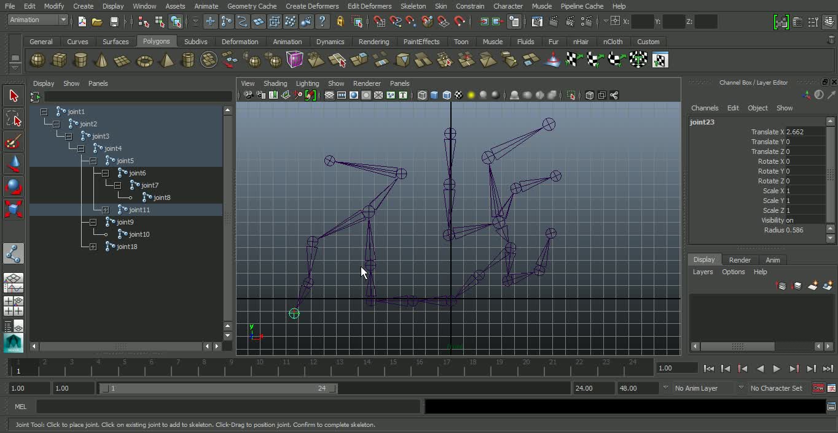The height and width of the screenshot is (433, 838).
Task: Open the Create Deformers menu
Action: click(312, 6)
